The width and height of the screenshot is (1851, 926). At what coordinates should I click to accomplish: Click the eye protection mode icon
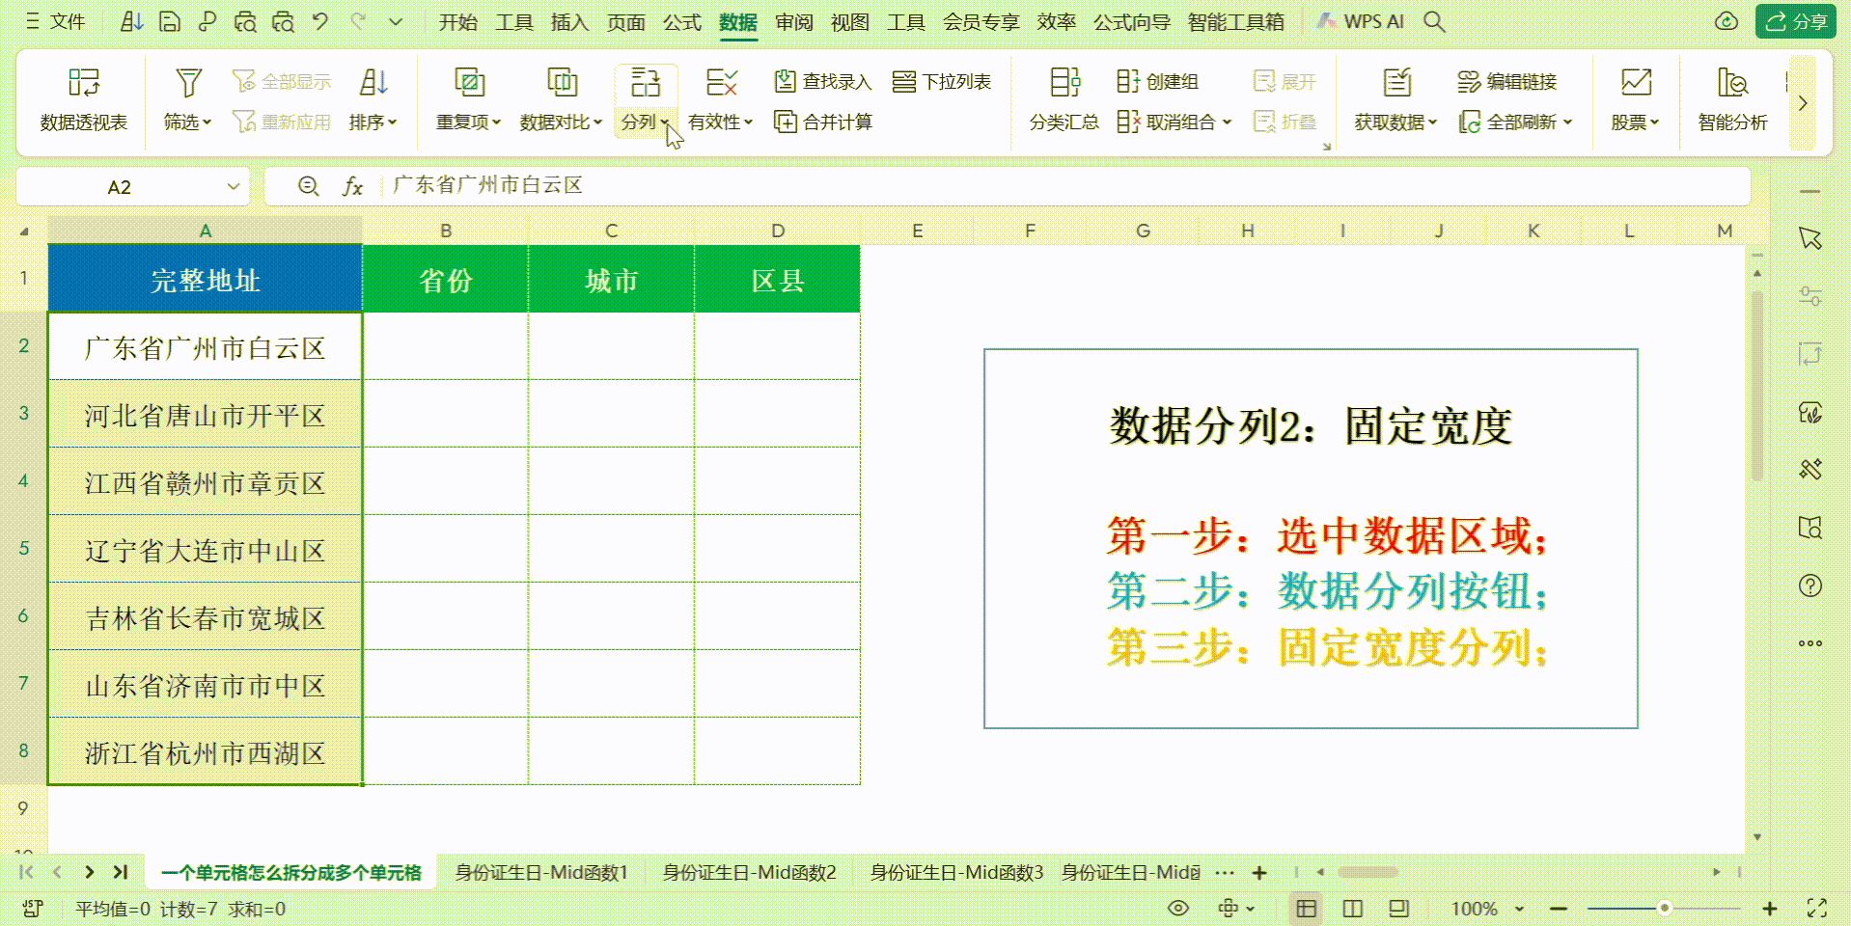pos(1178,909)
